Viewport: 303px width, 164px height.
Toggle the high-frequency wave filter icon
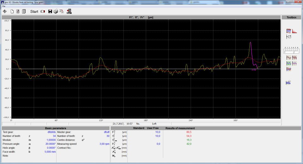click(294, 58)
